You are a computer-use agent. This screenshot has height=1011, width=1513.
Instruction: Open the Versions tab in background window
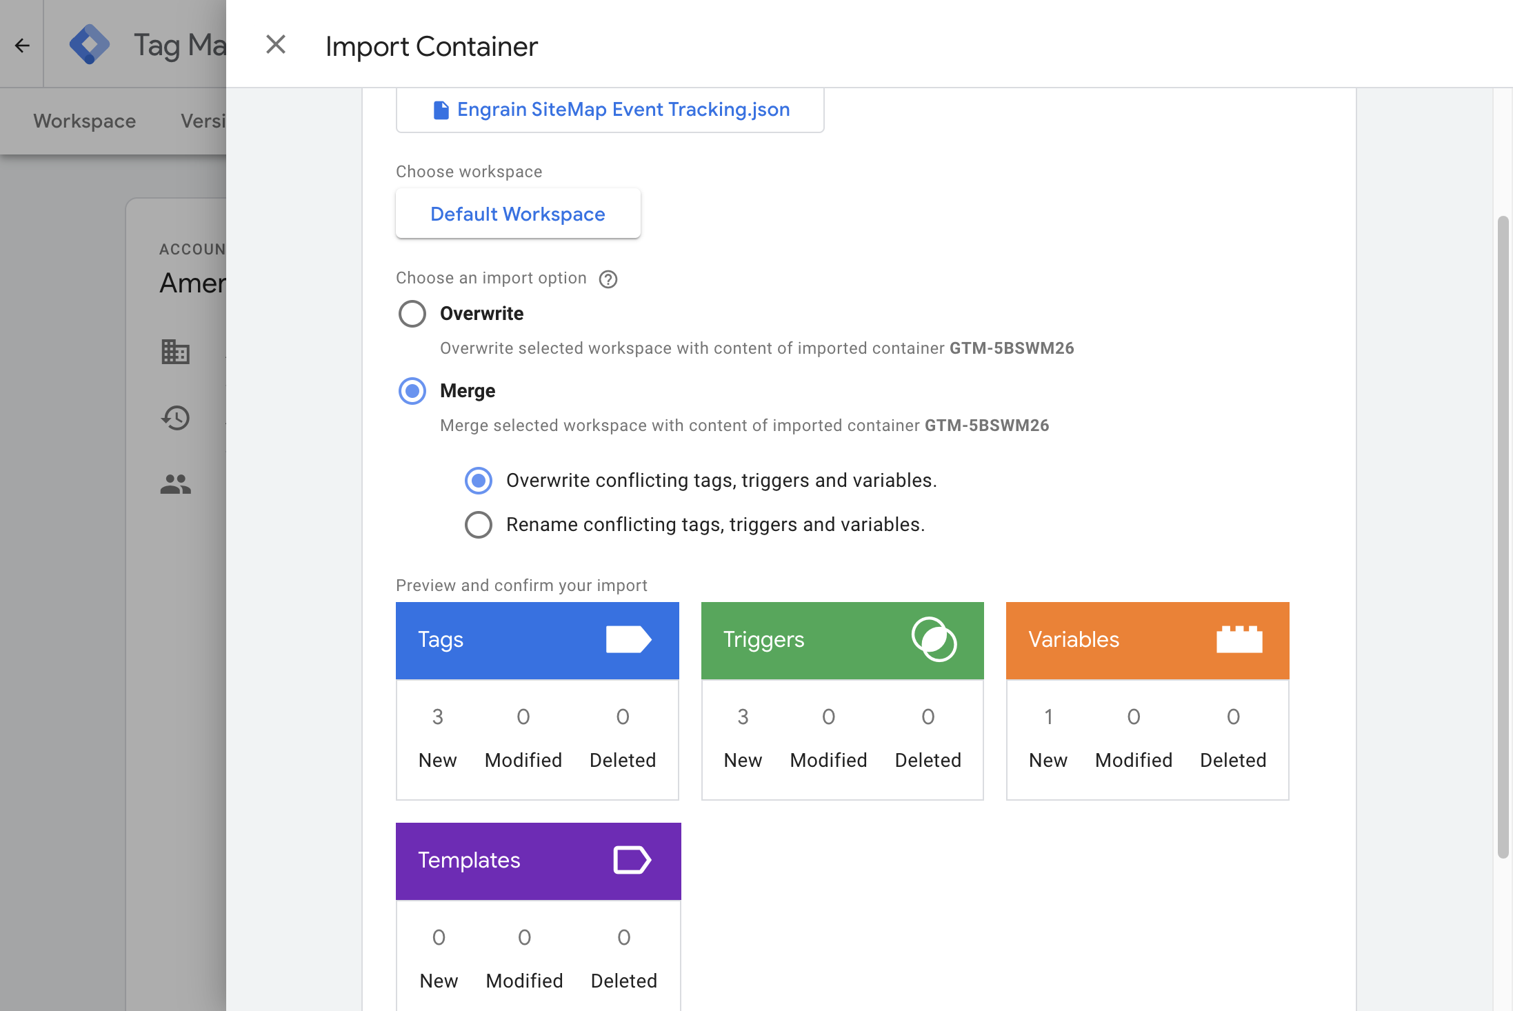coord(203,121)
